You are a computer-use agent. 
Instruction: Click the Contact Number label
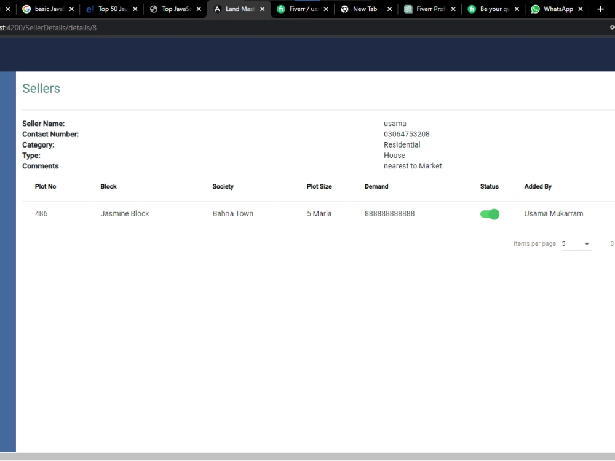pos(50,134)
